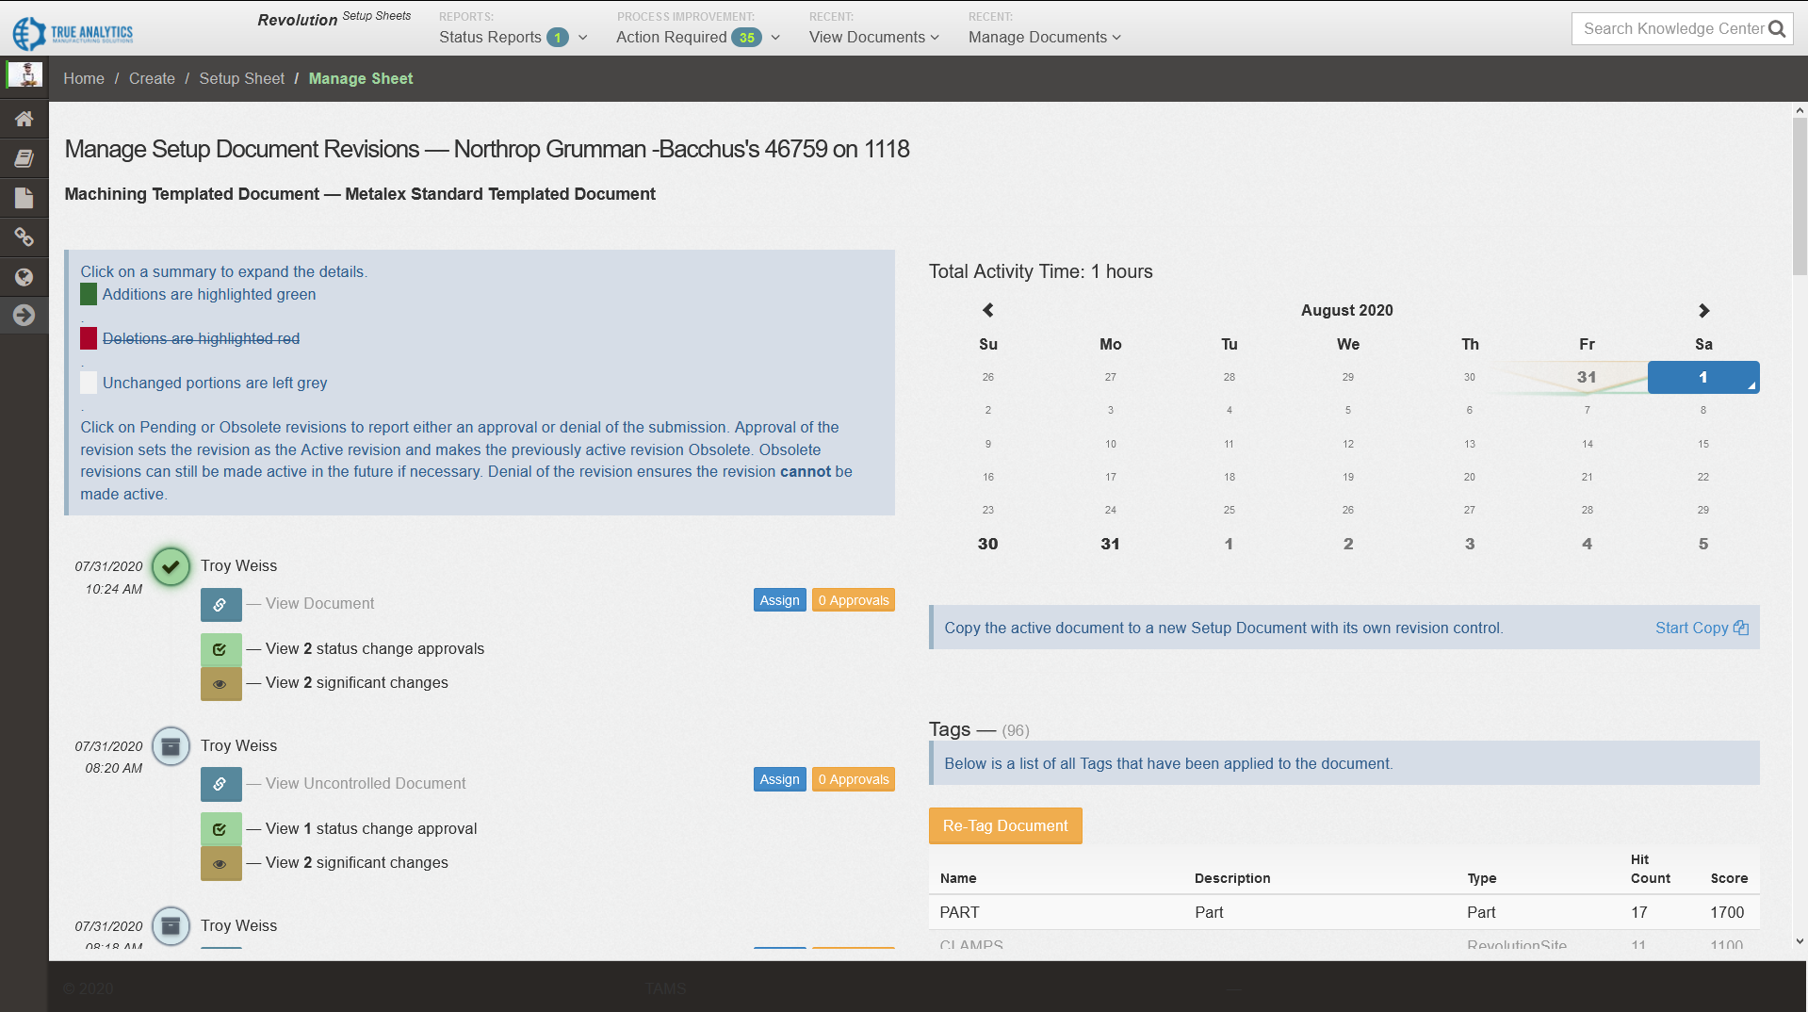Select the arrow icon at the sidebar bottom
The image size is (1808, 1012).
[x=24, y=316]
